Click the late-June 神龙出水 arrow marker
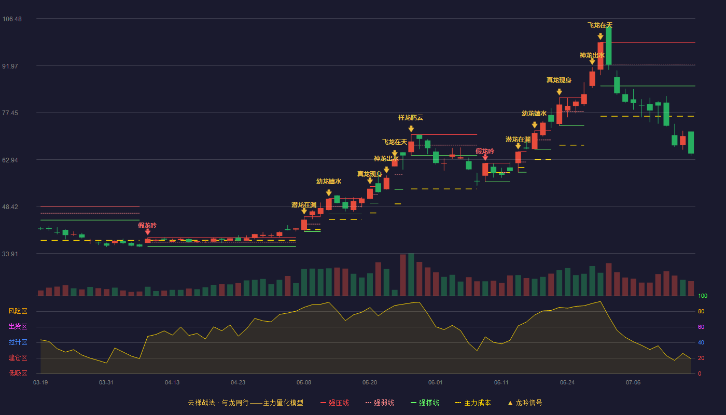The width and height of the screenshot is (726, 415). click(592, 61)
